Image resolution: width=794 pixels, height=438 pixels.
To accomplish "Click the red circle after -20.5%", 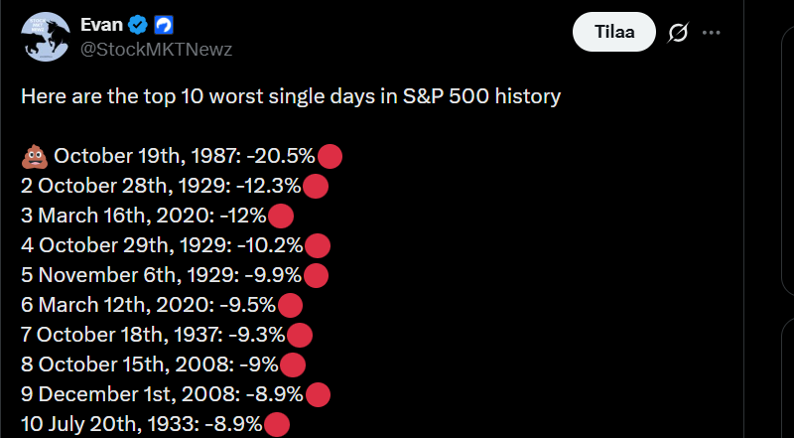I will [x=331, y=156].
